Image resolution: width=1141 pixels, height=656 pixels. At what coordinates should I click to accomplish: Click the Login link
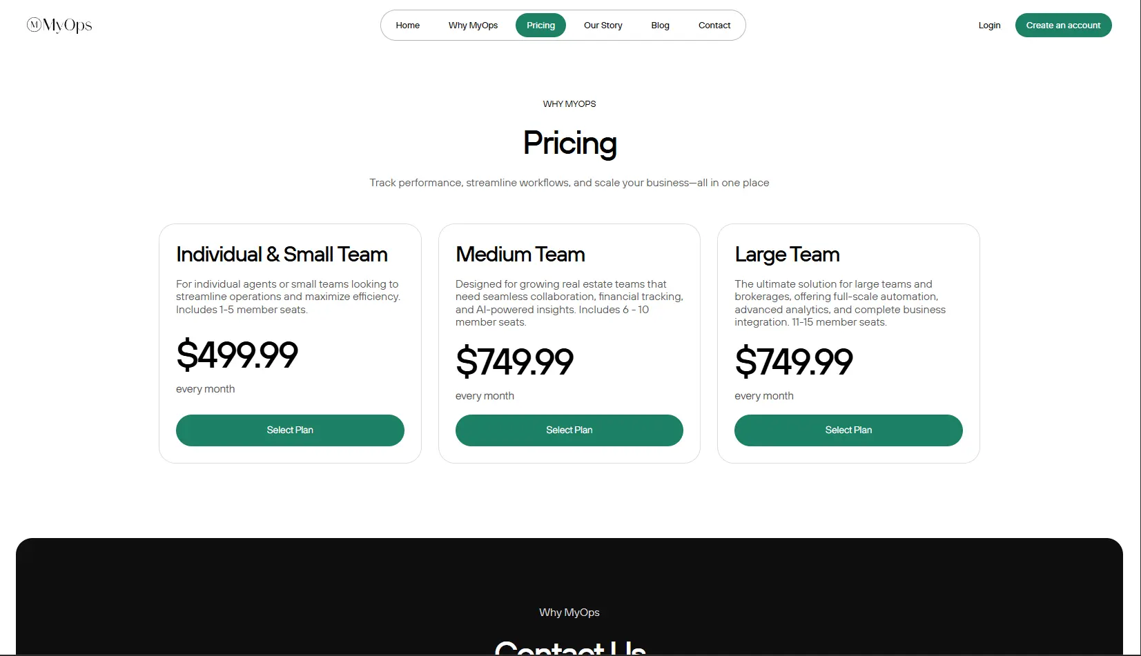(x=989, y=26)
